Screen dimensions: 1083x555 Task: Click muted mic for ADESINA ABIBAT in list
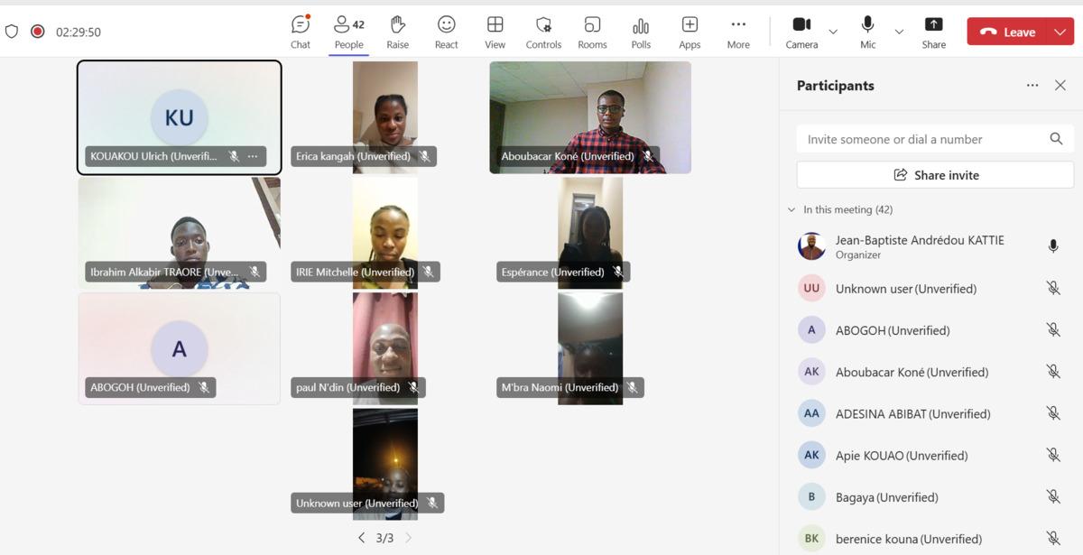click(x=1052, y=413)
